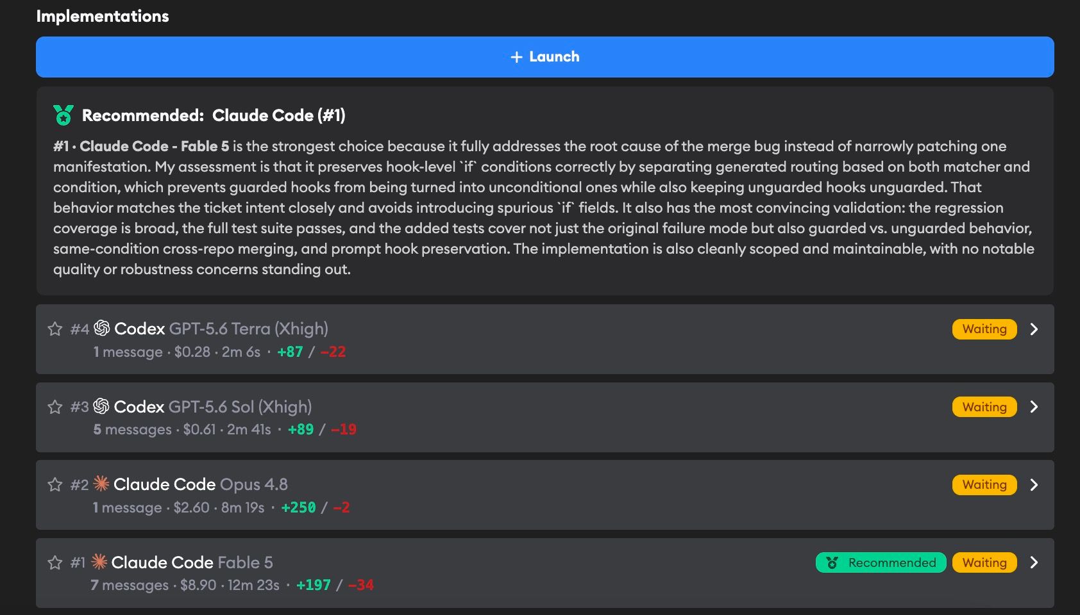The height and width of the screenshot is (615, 1080).
Task: Click '#1 · Claude Code - Fable 5' bold text
Action: pos(141,146)
